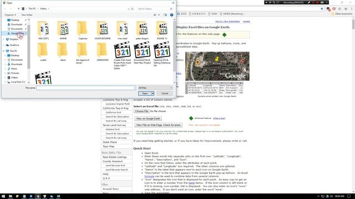Open the legend of tarzan folder
The image size is (355, 199).
click(83, 53)
